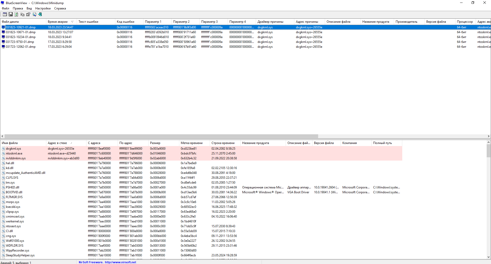Click stack address nvlddmkm.sys+eb3d00

pyautogui.click(x=63, y=158)
